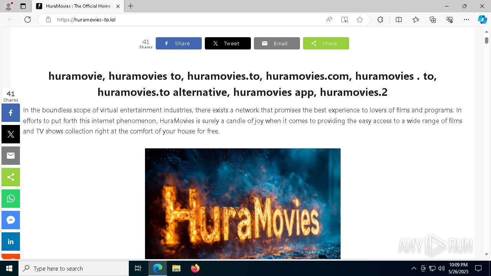View site information lock icon

tap(48, 20)
